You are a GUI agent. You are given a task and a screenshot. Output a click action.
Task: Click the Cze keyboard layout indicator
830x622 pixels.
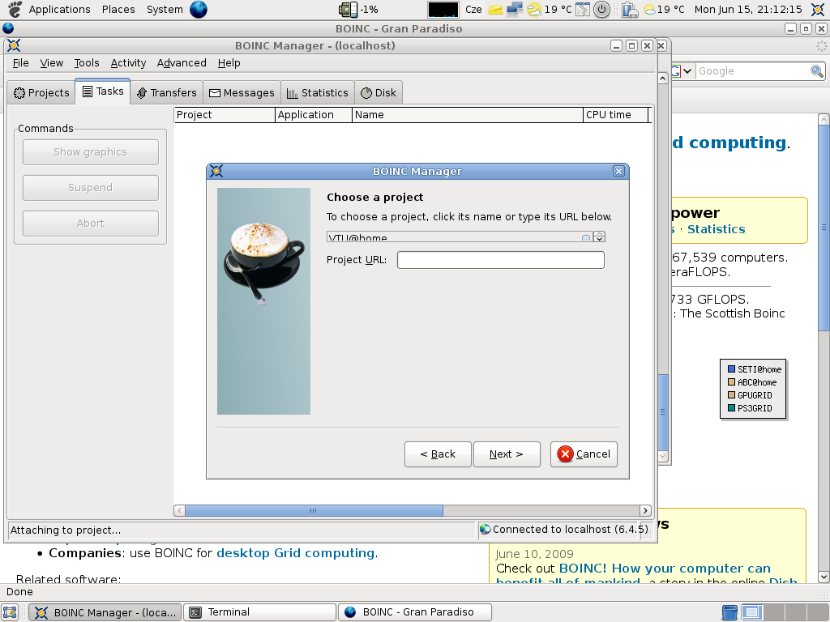[473, 10]
